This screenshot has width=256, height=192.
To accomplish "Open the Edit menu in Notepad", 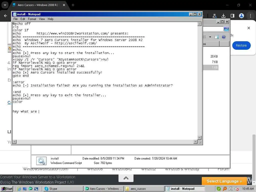I will (23, 19).
